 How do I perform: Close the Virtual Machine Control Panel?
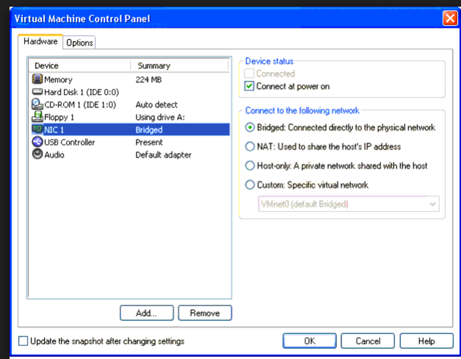(449, 18)
